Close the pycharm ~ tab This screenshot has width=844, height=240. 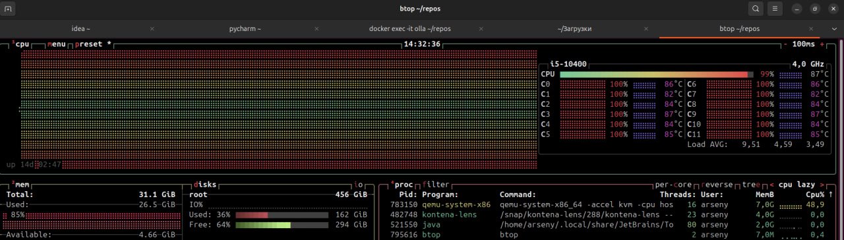pos(317,29)
